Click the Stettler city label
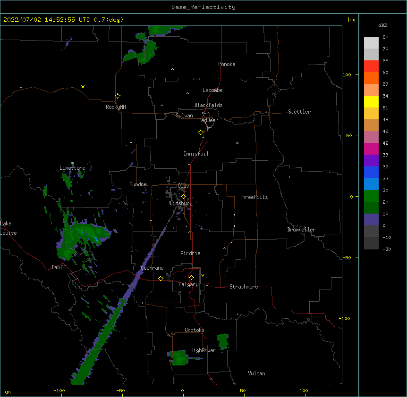This screenshot has height=397, width=407. click(x=299, y=112)
